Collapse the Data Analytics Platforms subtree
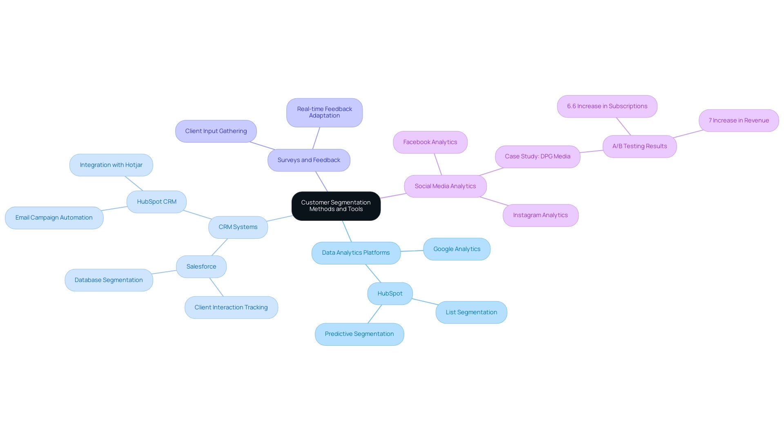The image size is (784, 442). 355,253
